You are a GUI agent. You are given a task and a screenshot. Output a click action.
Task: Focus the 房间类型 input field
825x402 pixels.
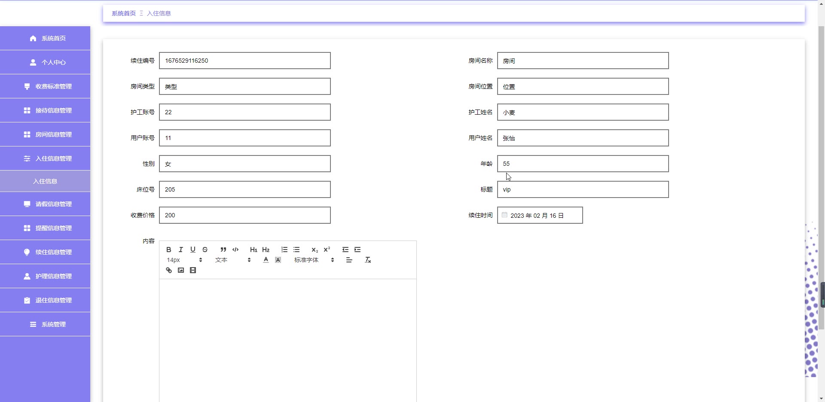[245, 86]
